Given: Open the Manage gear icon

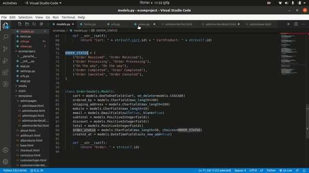Looking at the screenshot, I should [x=5, y=161].
